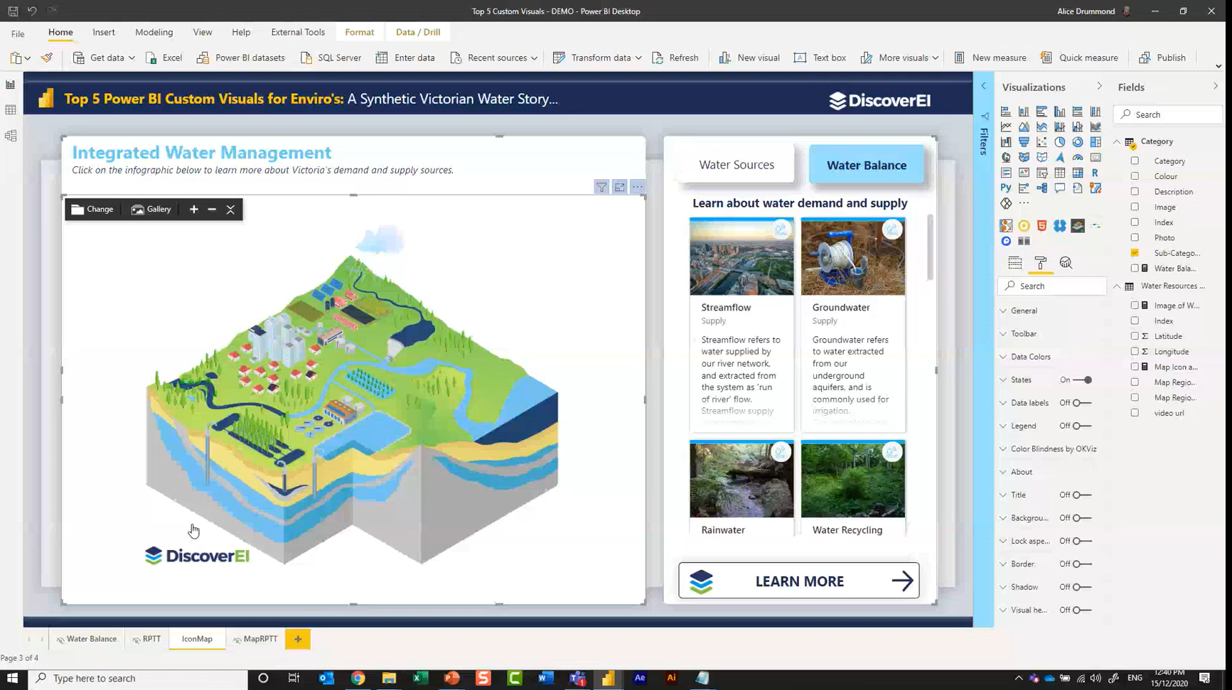This screenshot has height=690, width=1232.
Task: Turn on Data labels
Action: click(x=1078, y=402)
